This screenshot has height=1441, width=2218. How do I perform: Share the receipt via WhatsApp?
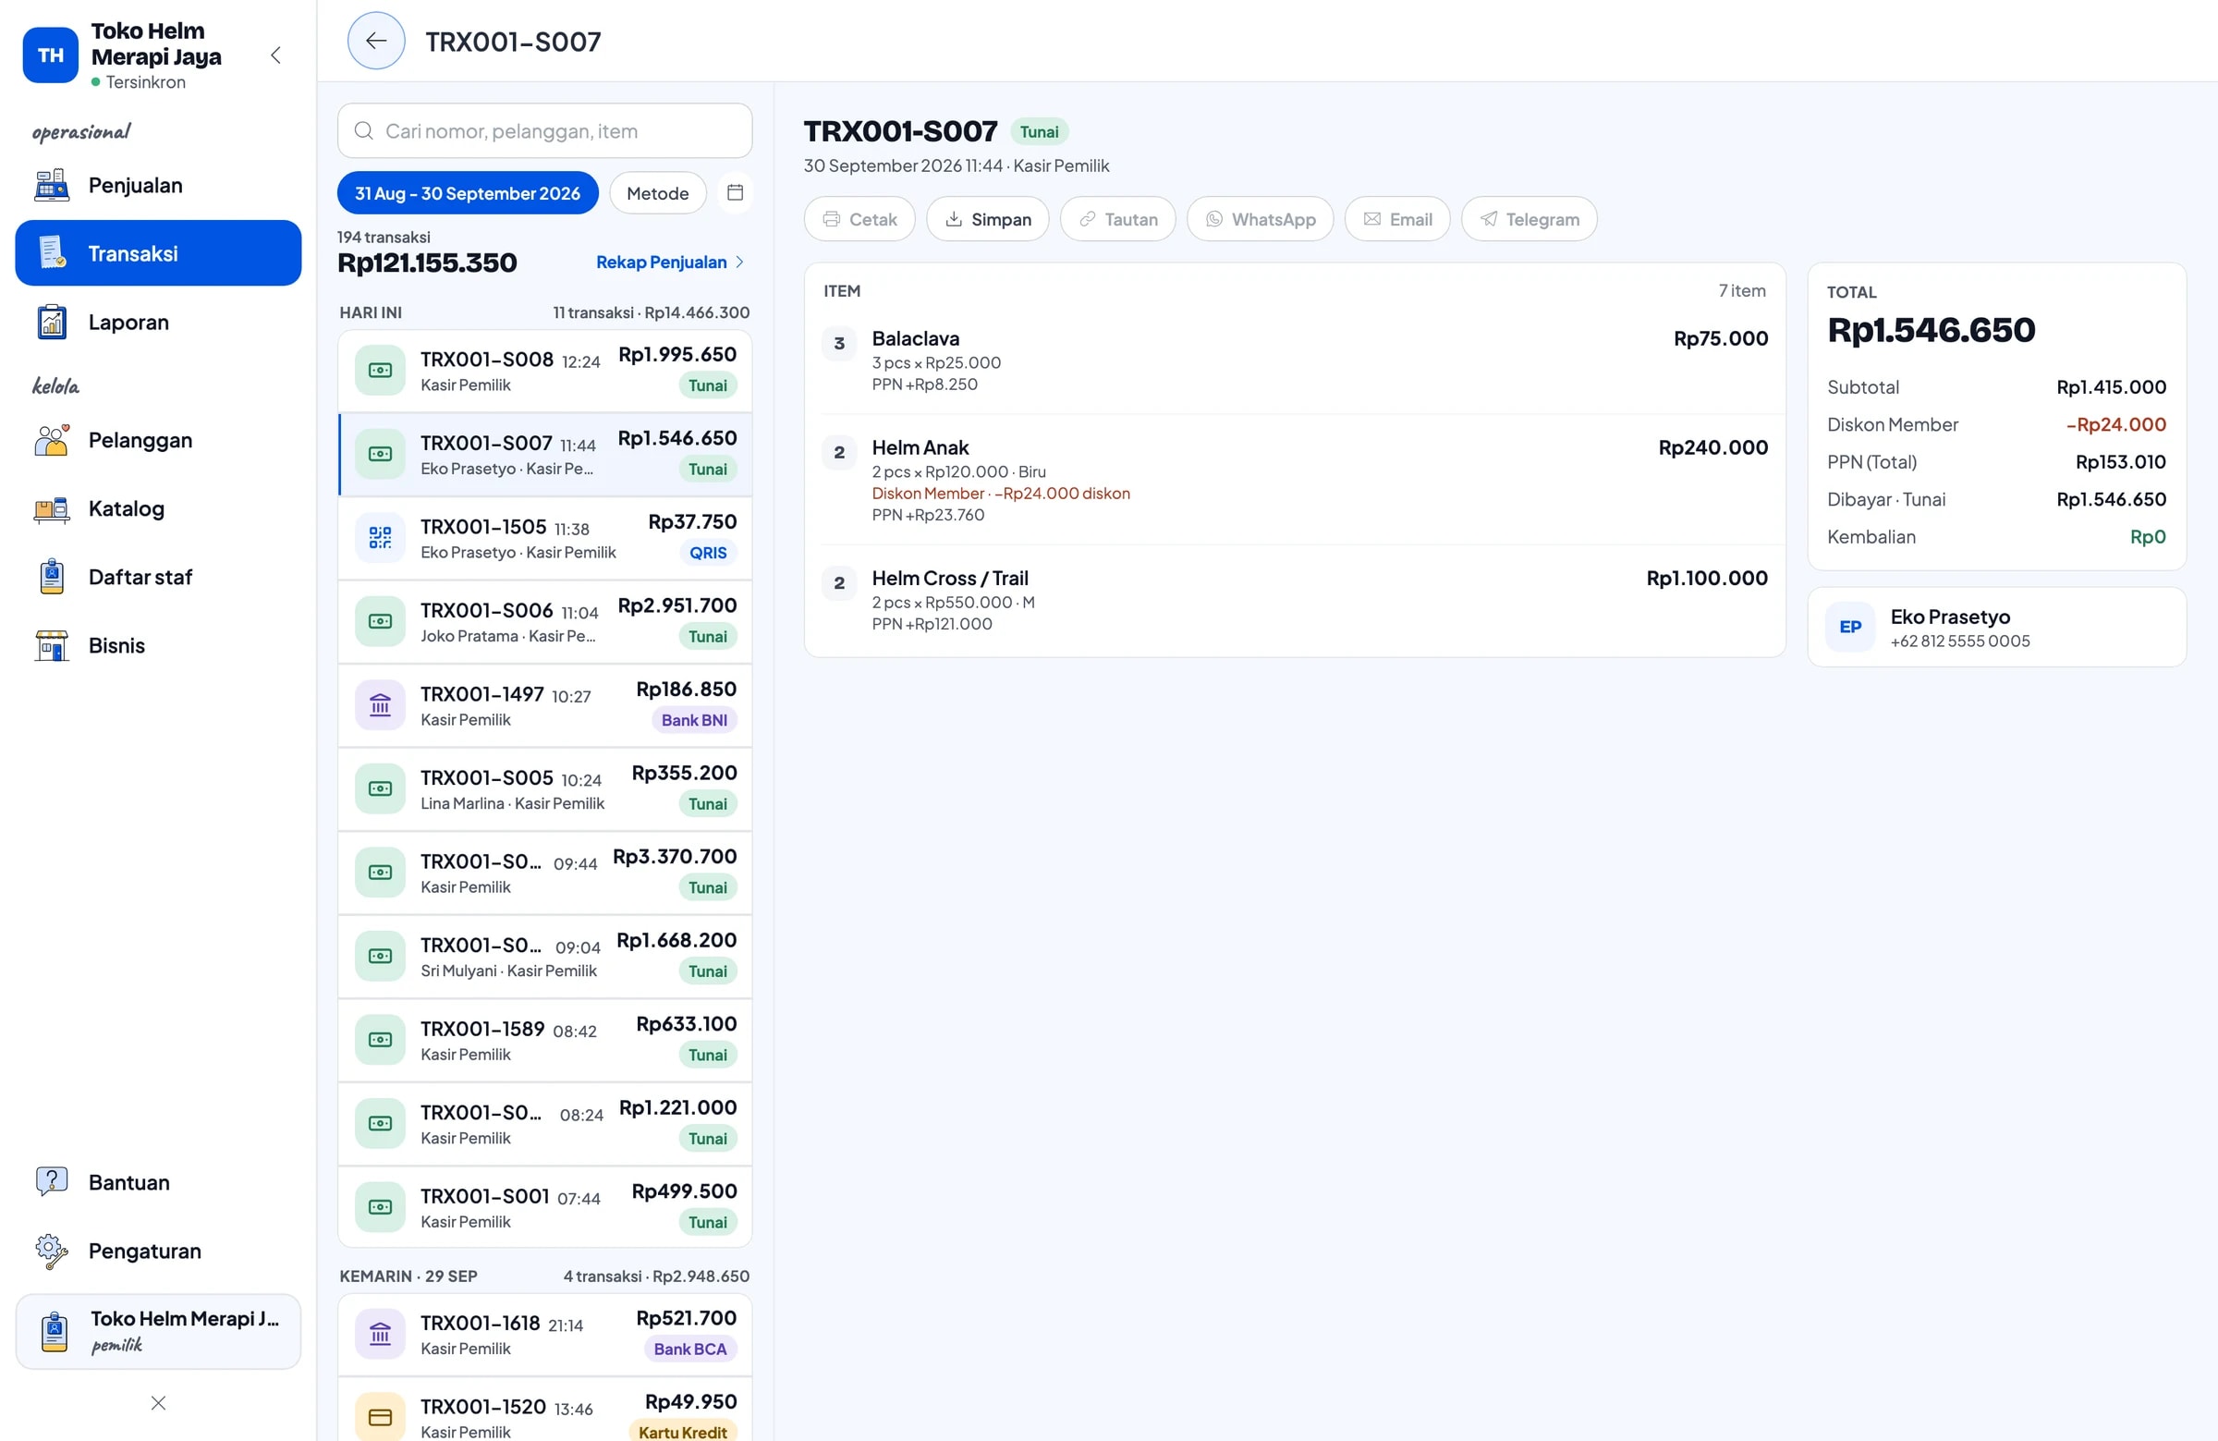pos(1260,219)
